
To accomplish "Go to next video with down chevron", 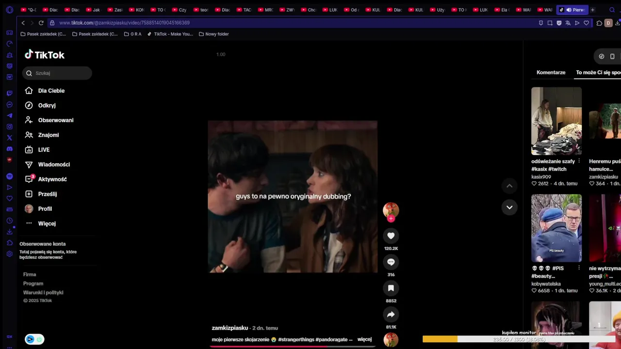I will [x=509, y=207].
